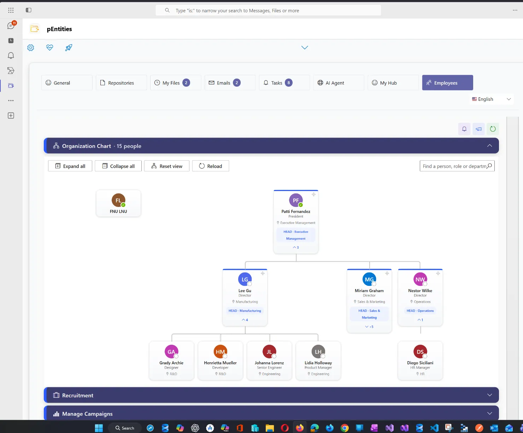Expand the Manage Campaigns section
The width and height of the screenshot is (523, 433).
pyautogui.click(x=489, y=414)
